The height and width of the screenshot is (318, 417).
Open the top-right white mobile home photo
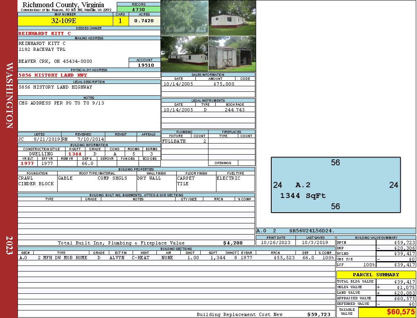pos(232,18)
